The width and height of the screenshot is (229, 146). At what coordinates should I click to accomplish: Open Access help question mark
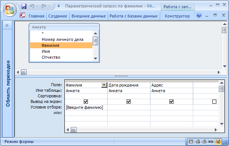199,15
